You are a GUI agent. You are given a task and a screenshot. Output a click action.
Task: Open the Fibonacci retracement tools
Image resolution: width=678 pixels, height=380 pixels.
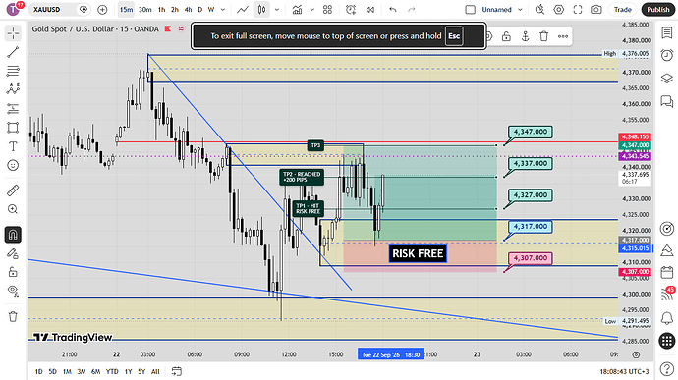point(13,71)
